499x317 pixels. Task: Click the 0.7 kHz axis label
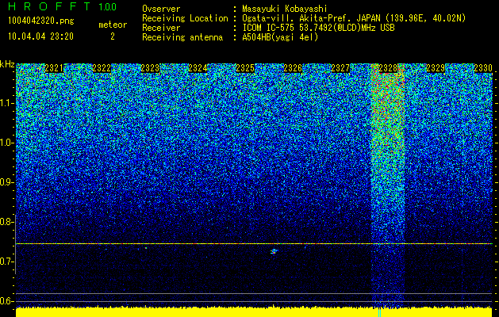tap(7, 262)
